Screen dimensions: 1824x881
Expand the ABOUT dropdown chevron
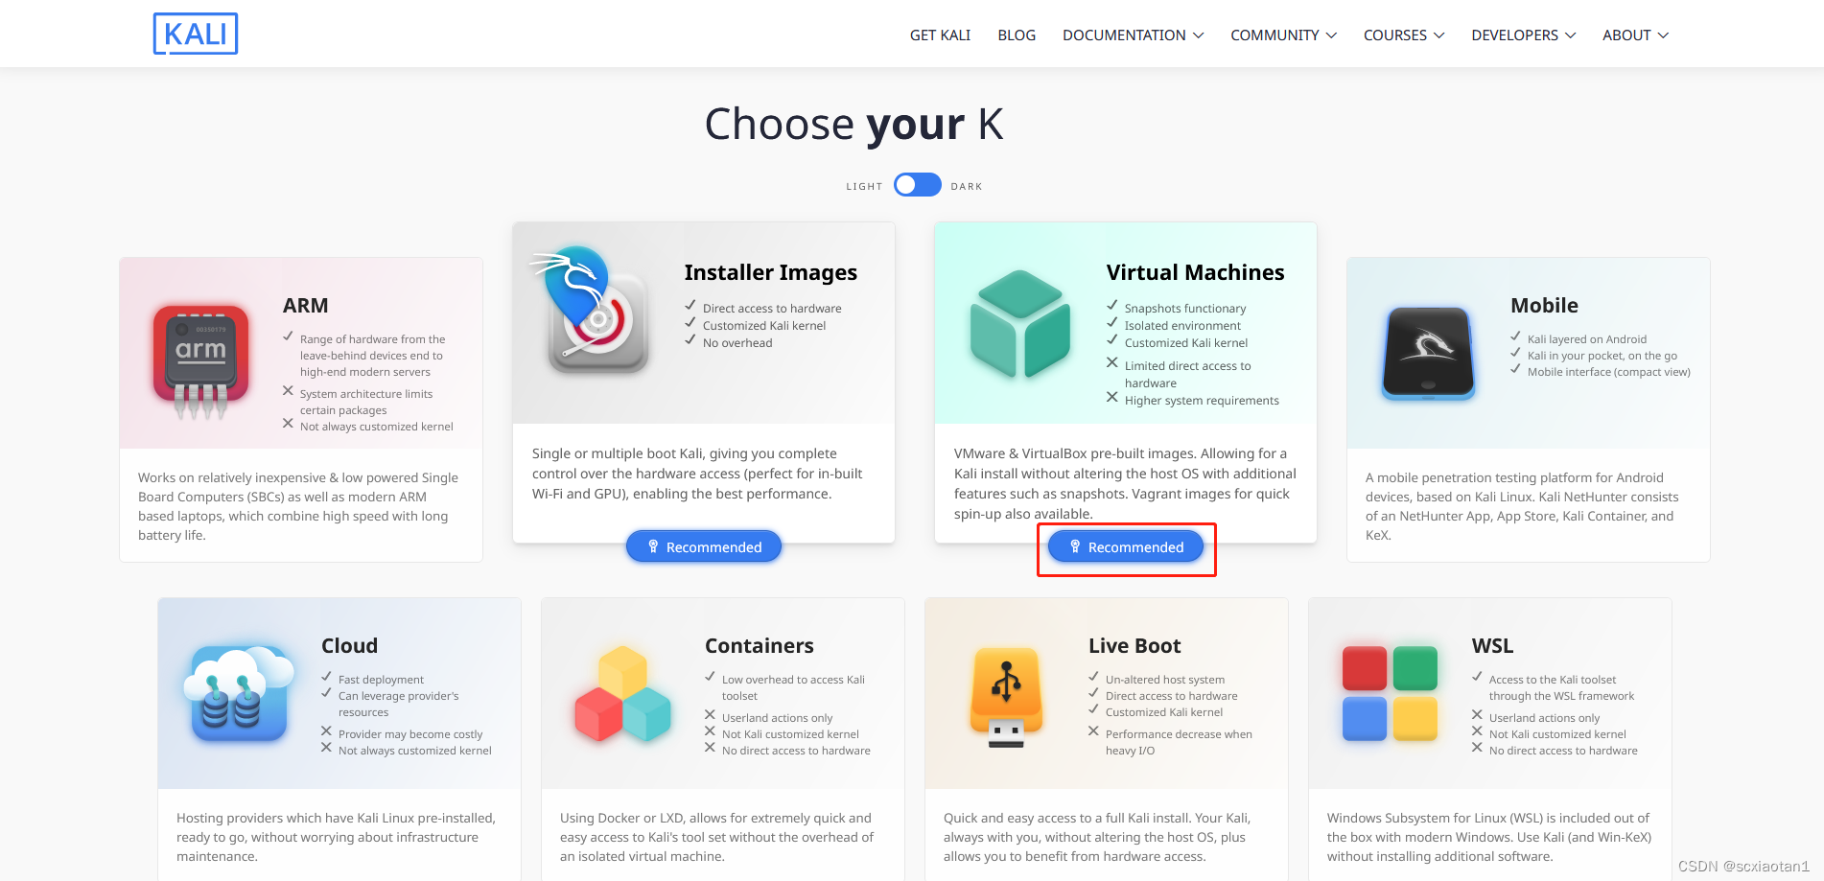click(1663, 35)
